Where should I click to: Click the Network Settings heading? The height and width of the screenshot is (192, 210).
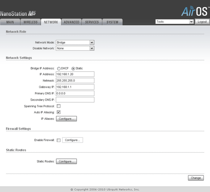[x=19, y=58]
